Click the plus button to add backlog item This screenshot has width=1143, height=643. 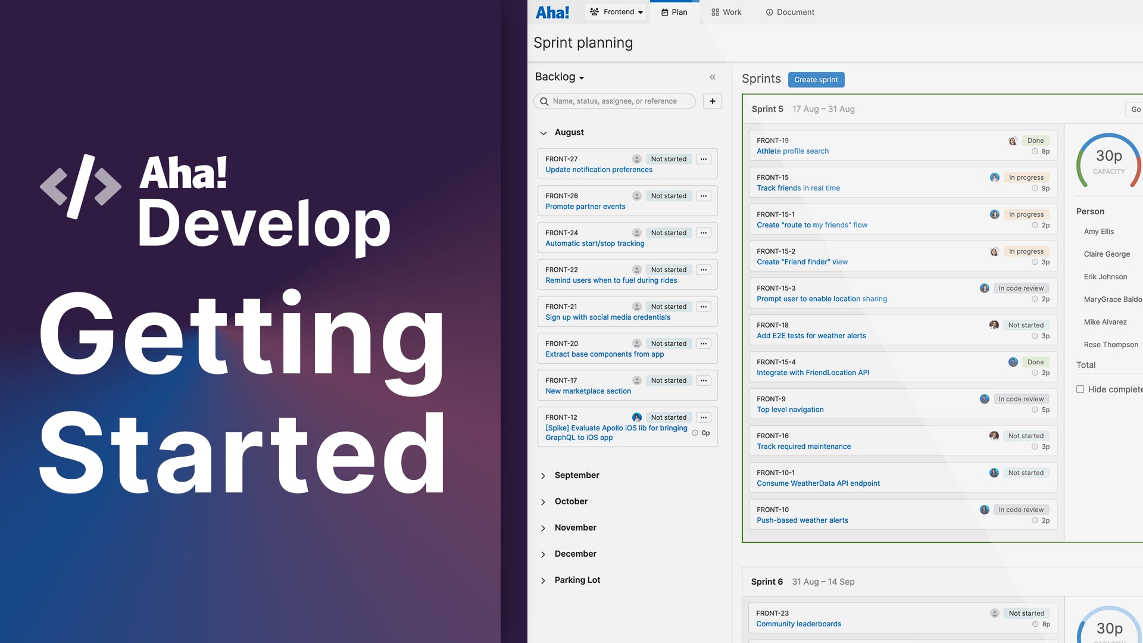(x=713, y=101)
